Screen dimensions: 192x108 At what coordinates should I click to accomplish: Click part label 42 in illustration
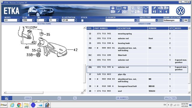(x=75, y=50)
